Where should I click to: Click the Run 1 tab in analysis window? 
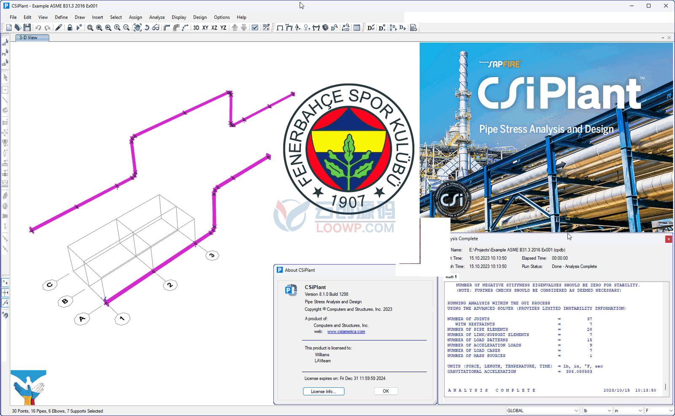pyautogui.click(x=451, y=277)
